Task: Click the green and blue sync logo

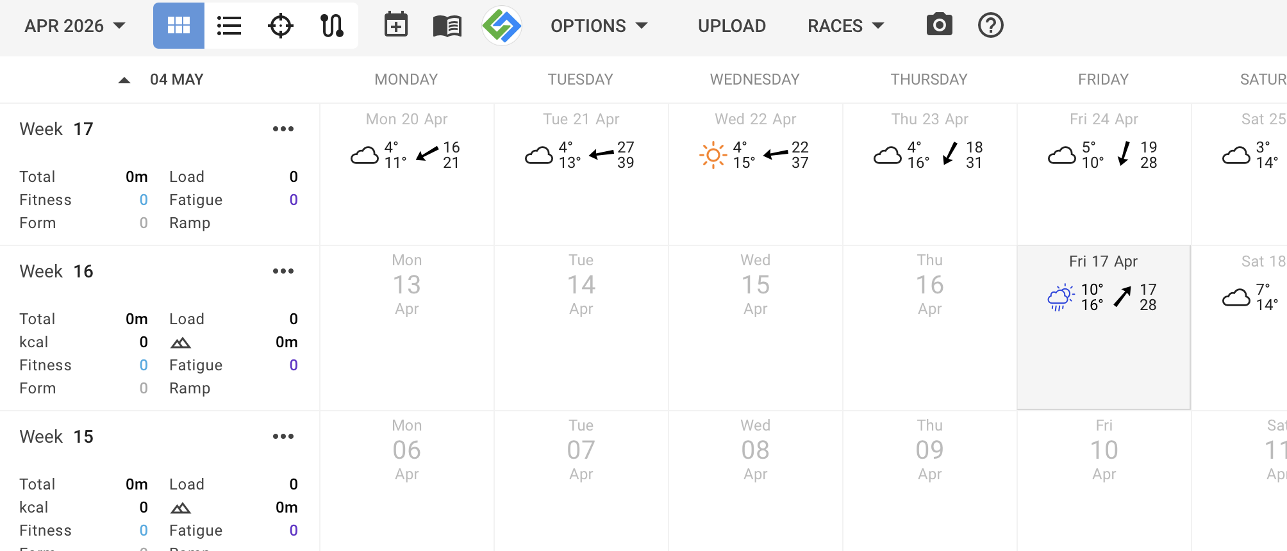Action: (x=502, y=26)
